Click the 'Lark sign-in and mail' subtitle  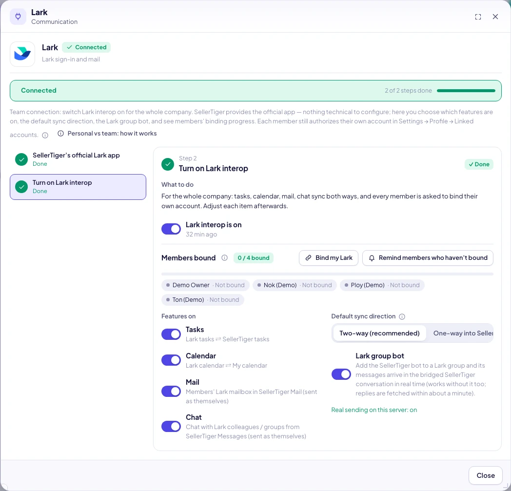coord(71,59)
